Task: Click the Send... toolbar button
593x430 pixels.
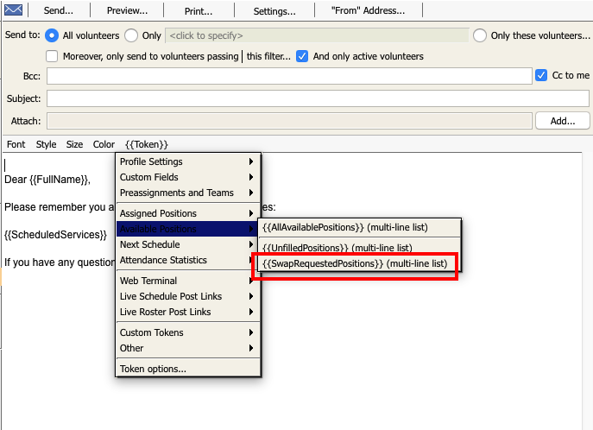Action: pos(58,11)
